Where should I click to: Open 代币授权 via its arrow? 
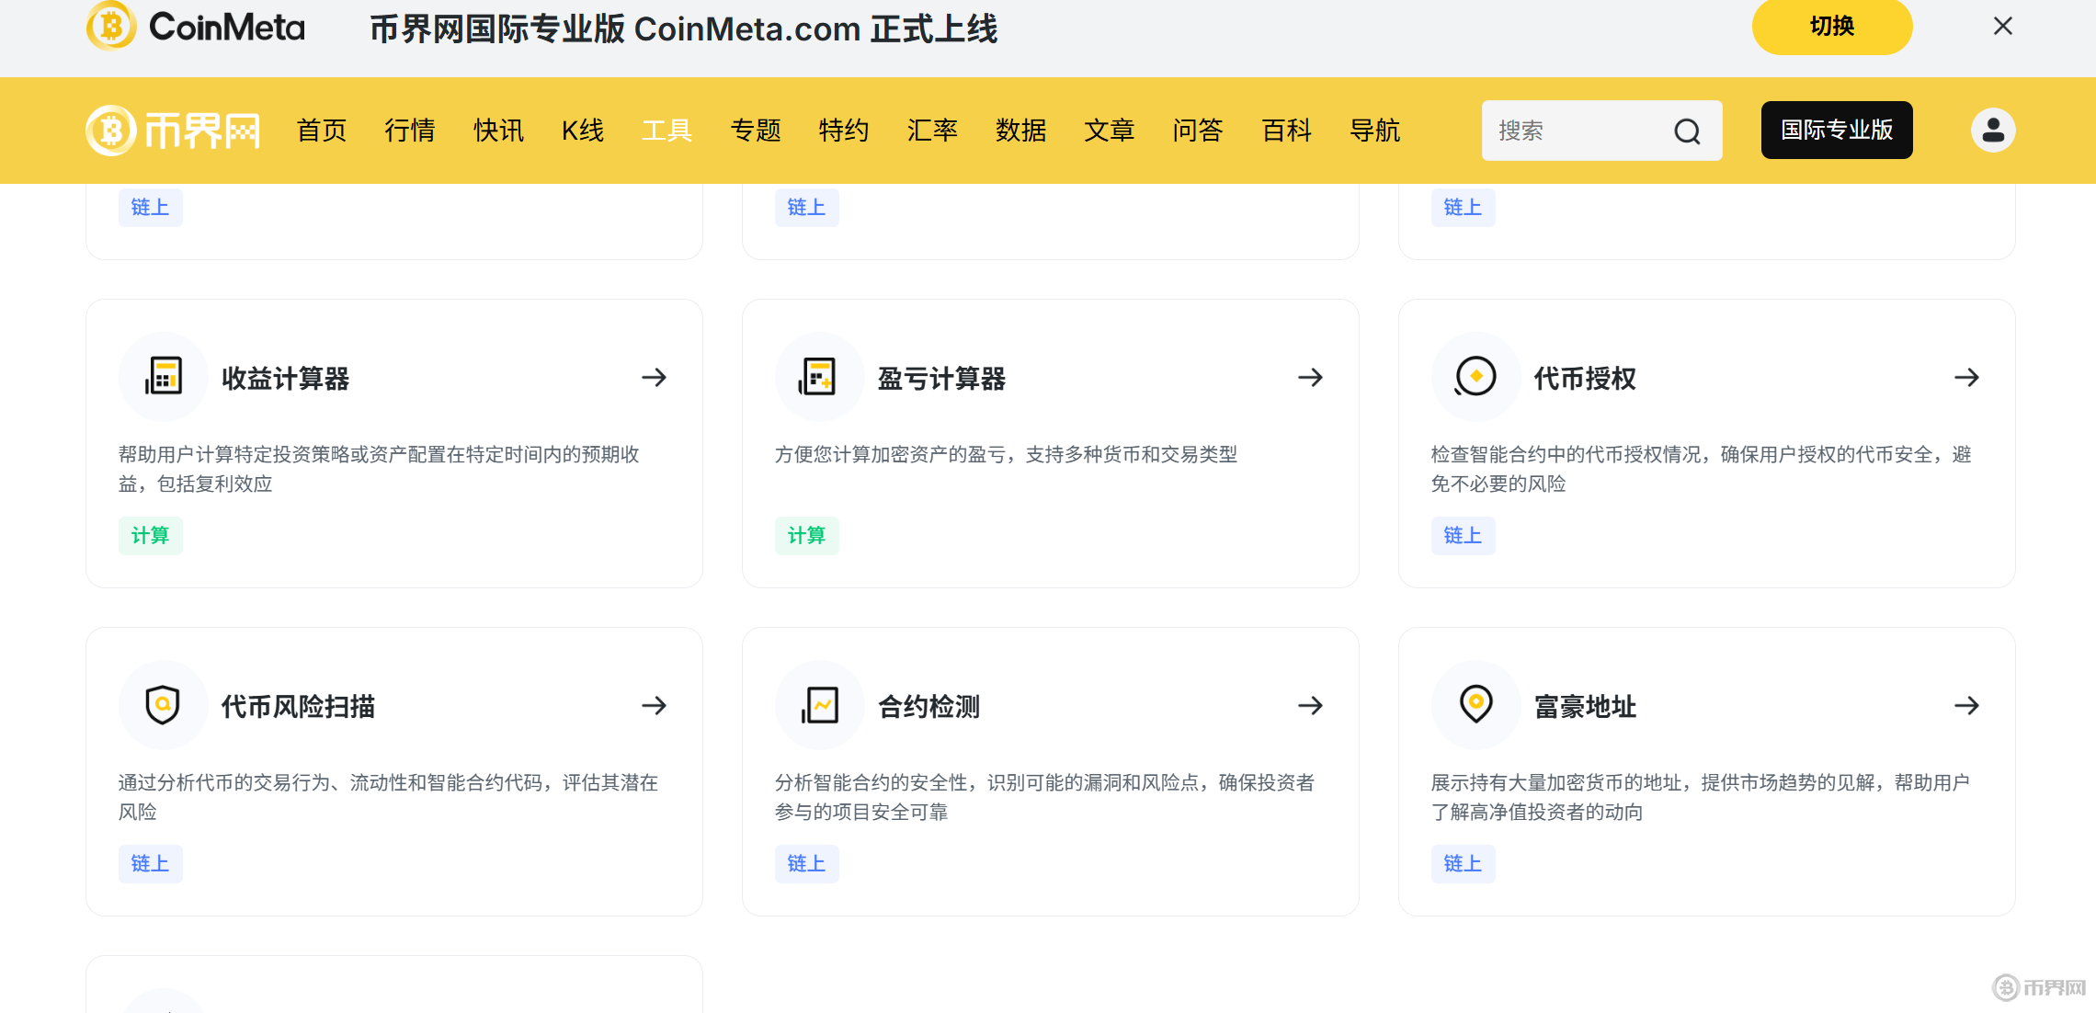(x=1967, y=377)
